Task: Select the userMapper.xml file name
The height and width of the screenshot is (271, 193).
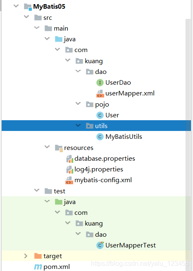Action: tap(130, 93)
